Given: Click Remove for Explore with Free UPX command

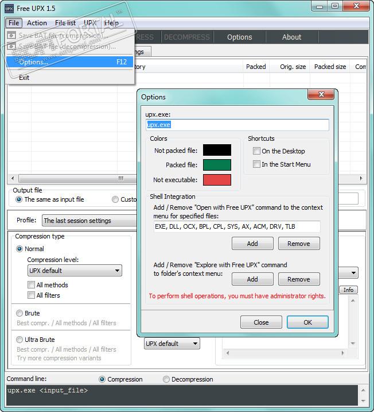Looking at the screenshot, I should (x=299, y=279).
